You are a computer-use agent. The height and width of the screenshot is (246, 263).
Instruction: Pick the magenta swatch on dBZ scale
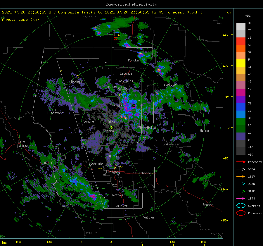[241, 92]
